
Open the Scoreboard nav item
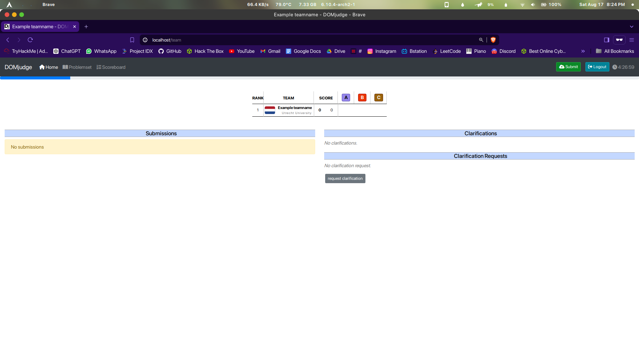(111, 67)
